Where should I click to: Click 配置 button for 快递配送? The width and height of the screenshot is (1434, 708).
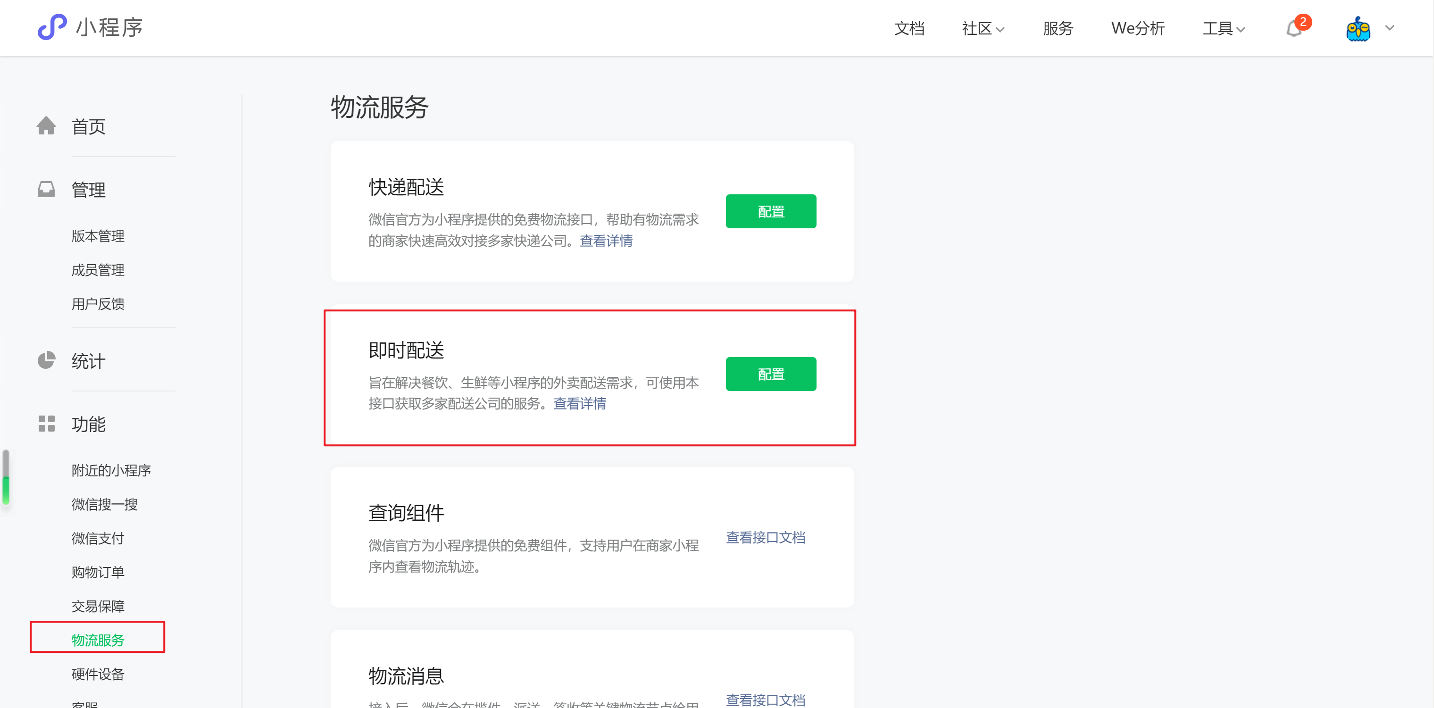[x=770, y=211]
